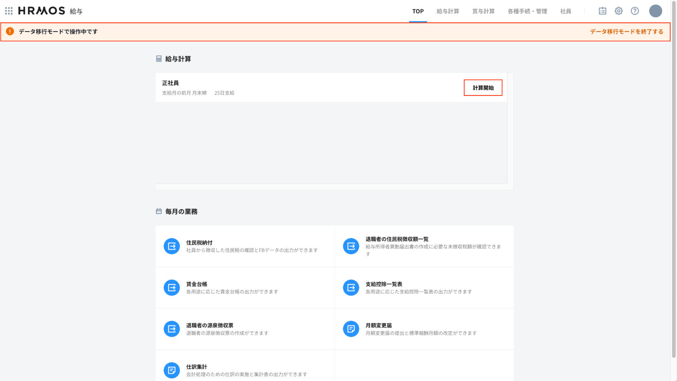Open the app launcher grid icon
The image size is (677, 381).
[x=9, y=11]
